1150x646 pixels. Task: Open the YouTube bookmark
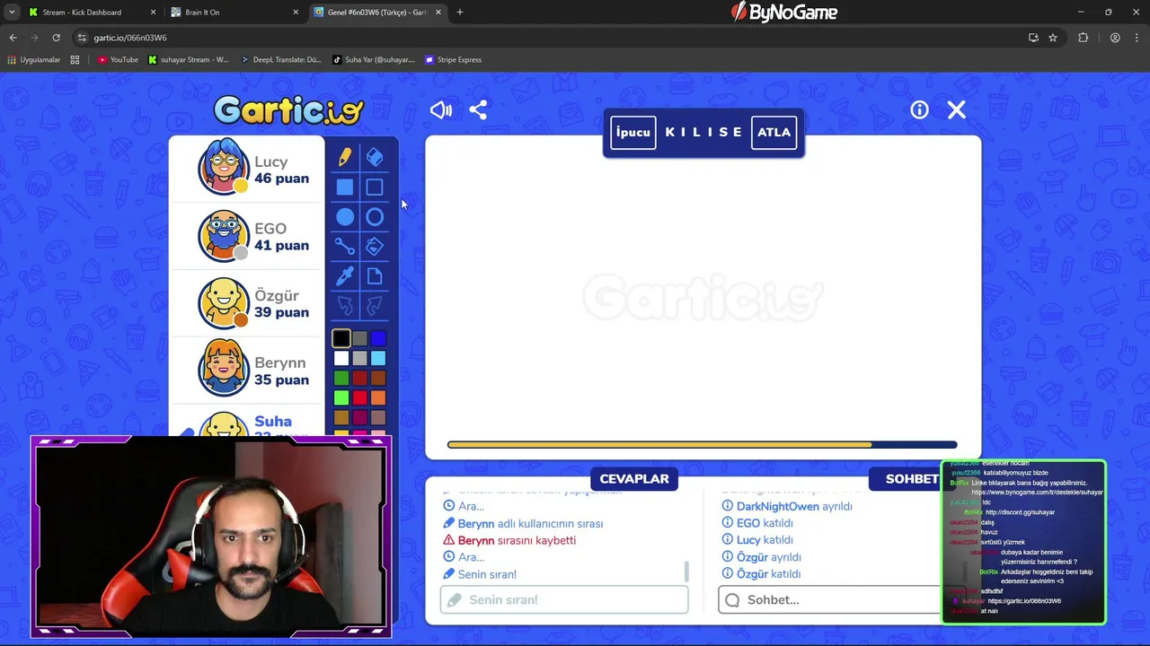tap(118, 60)
